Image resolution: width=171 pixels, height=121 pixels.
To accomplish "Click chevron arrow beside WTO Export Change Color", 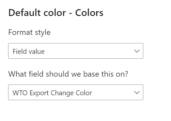I will [x=137, y=92].
